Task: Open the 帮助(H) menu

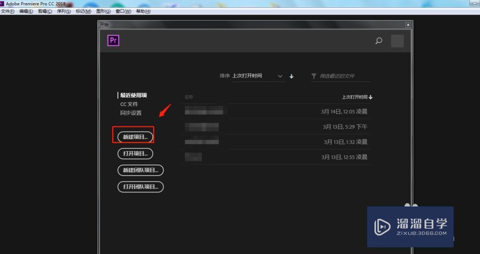Action: tap(143, 12)
